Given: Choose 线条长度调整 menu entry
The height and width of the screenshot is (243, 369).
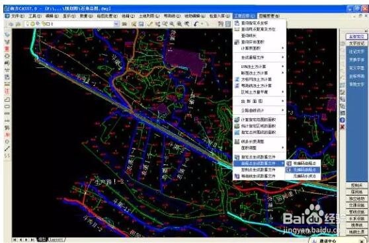Looking at the screenshot, I should pyautogui.click(x=253, y=142).
